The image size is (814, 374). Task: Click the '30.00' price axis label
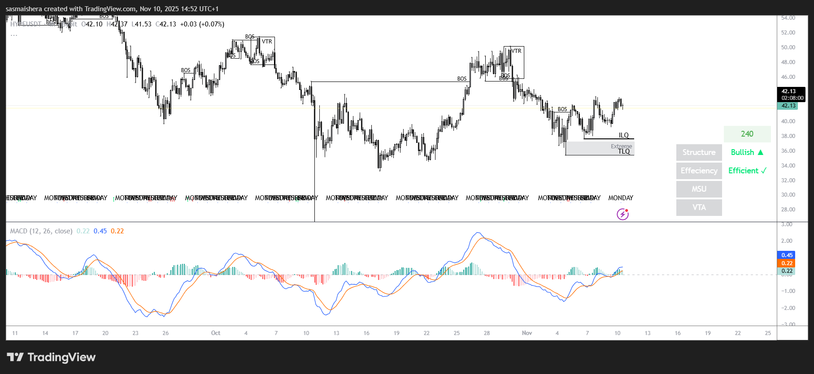click(x=788, y=195)
